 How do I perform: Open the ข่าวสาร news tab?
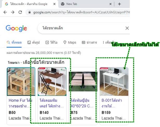click(89, 42)
